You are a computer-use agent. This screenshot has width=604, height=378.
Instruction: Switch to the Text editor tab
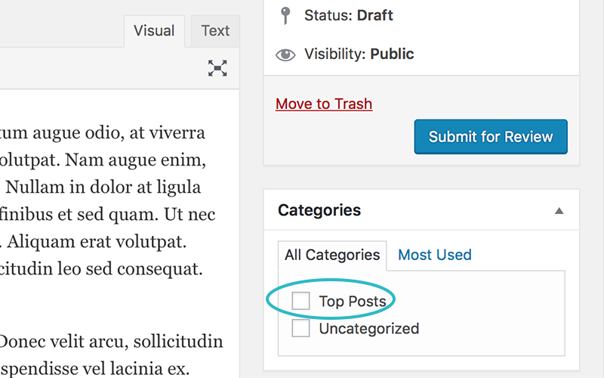click(215, 31)
